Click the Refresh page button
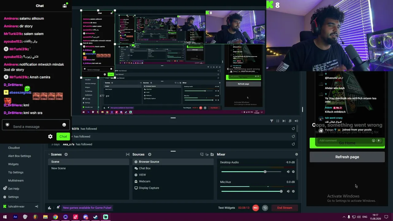Viewport: 393px width, 221px height. click(347, 157)
